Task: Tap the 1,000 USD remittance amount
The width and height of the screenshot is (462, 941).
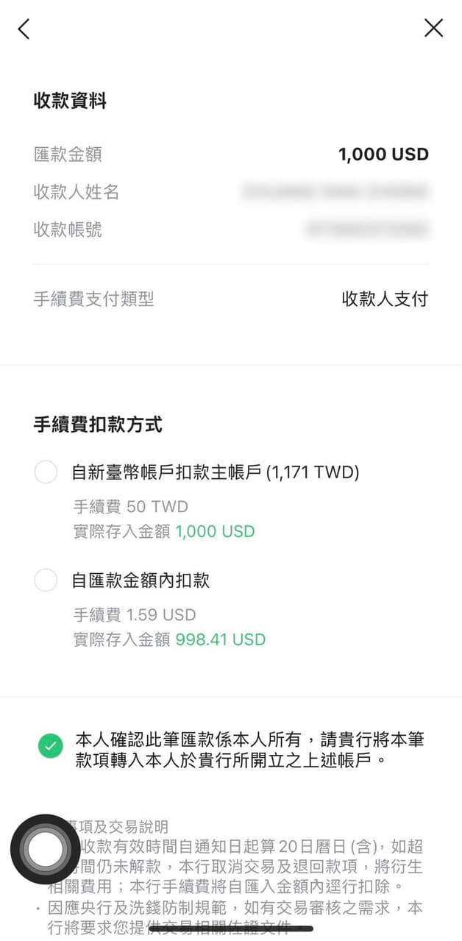Action: 383,154
